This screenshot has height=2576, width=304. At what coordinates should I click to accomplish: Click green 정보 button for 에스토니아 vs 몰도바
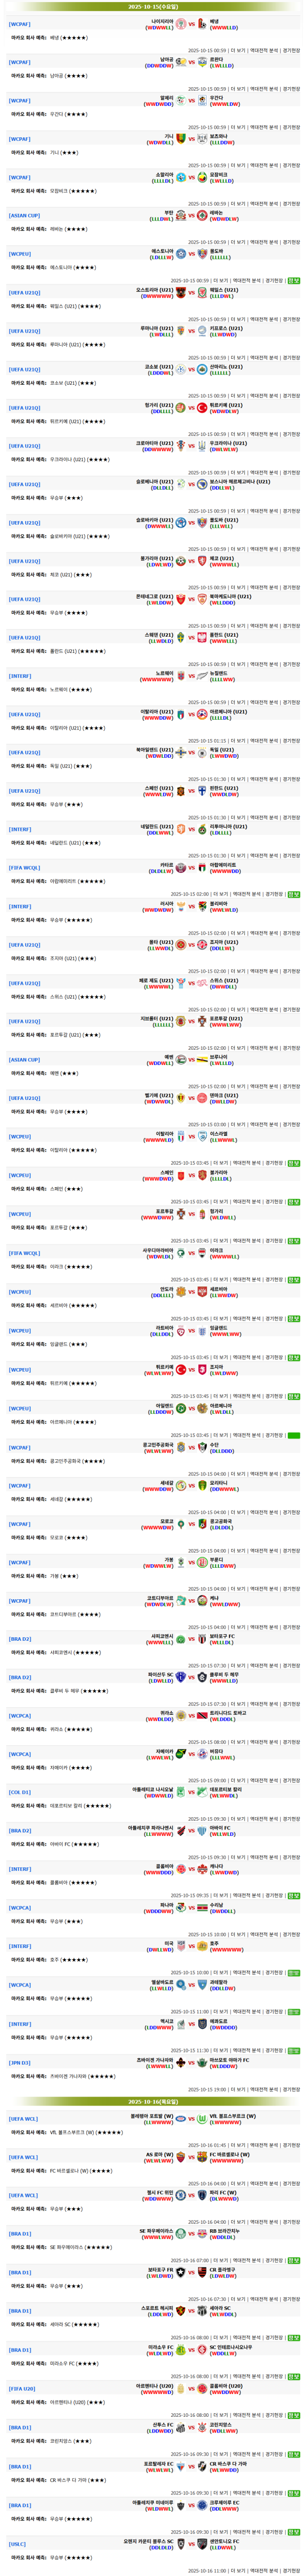[293, 280]
